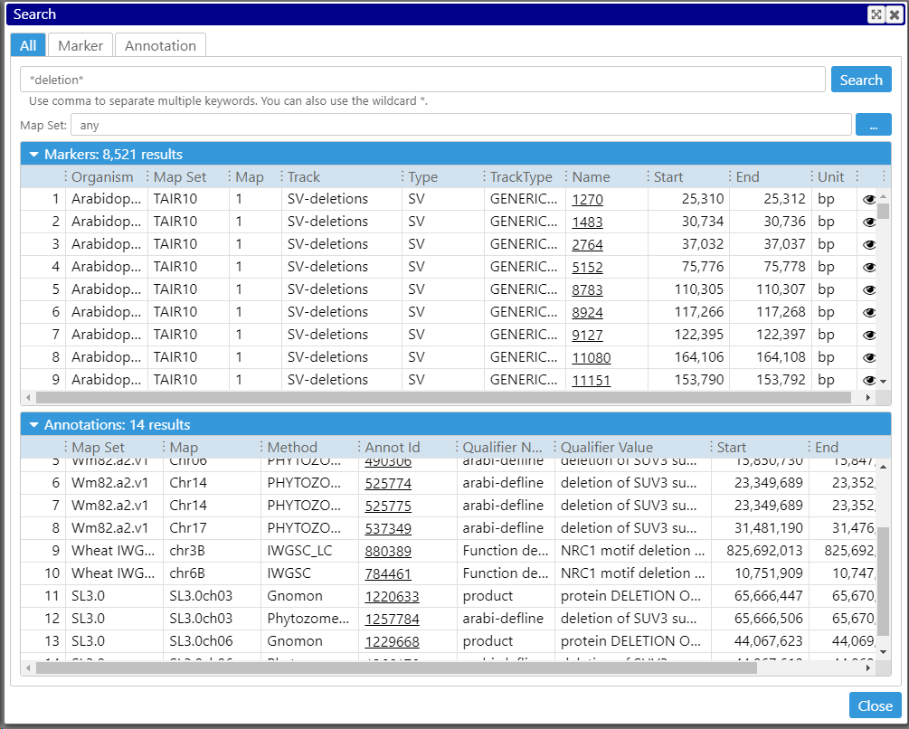This screenshot has height=729, width=909.
Task: Open marker link 1483
Action: point(587,222)
